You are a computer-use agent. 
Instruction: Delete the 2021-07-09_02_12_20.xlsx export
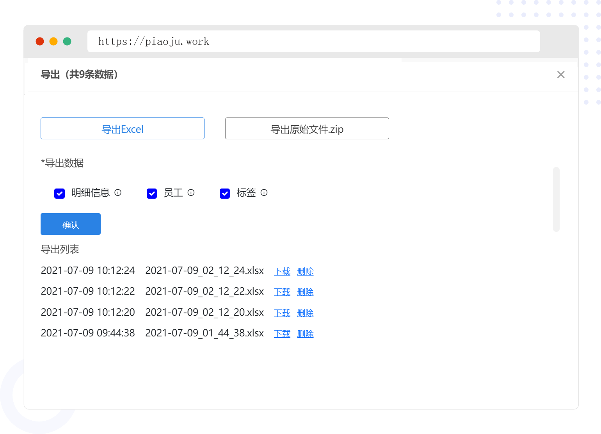305,313
